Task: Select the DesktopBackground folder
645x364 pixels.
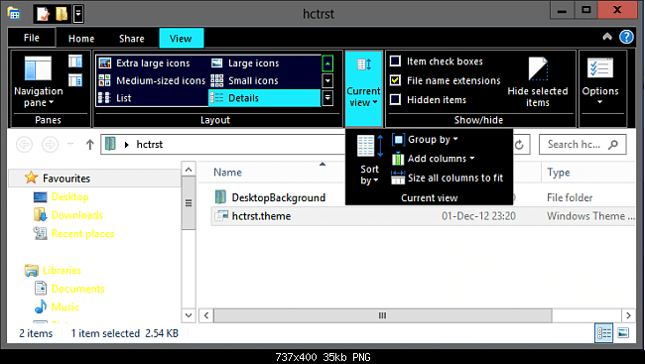Action: (x=279, y=197)
